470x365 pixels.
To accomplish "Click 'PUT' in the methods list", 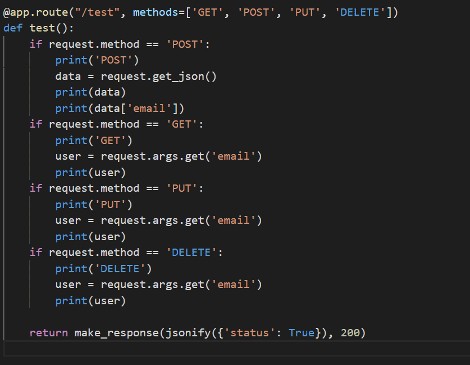I will 304,12.
